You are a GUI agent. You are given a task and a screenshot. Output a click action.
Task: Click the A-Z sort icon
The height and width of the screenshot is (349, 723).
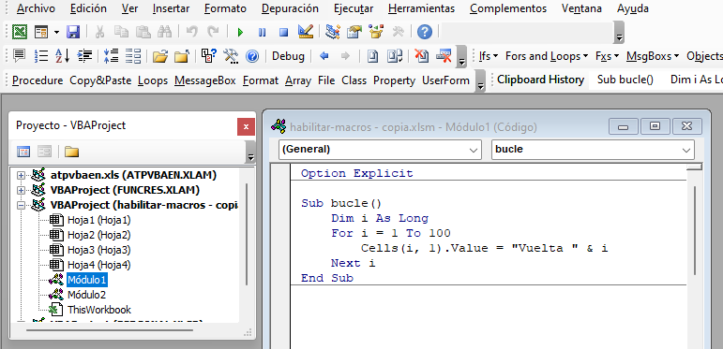click(x=62, y=56)
